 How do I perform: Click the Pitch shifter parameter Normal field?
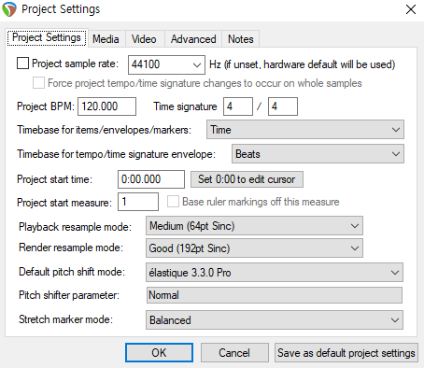pyautogui.click(x=275, y=295)
